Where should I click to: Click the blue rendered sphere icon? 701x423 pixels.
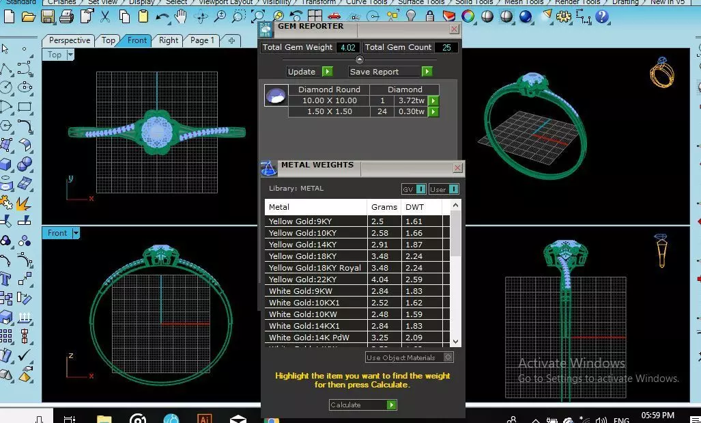(526, 16)
